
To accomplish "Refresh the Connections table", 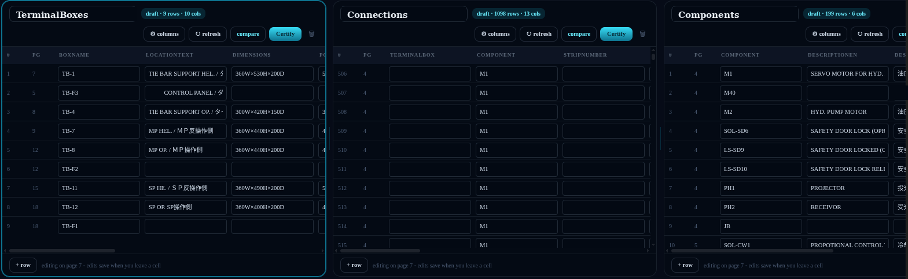I will [x=539, y=34].
